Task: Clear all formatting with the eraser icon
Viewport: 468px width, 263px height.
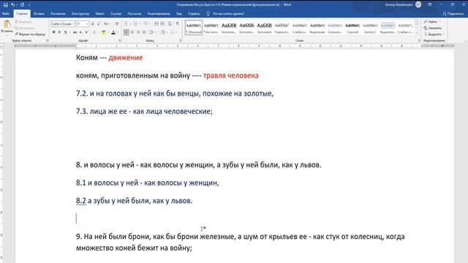Action: [117, 24]
